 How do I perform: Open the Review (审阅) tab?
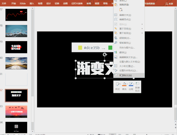(89, 4)
